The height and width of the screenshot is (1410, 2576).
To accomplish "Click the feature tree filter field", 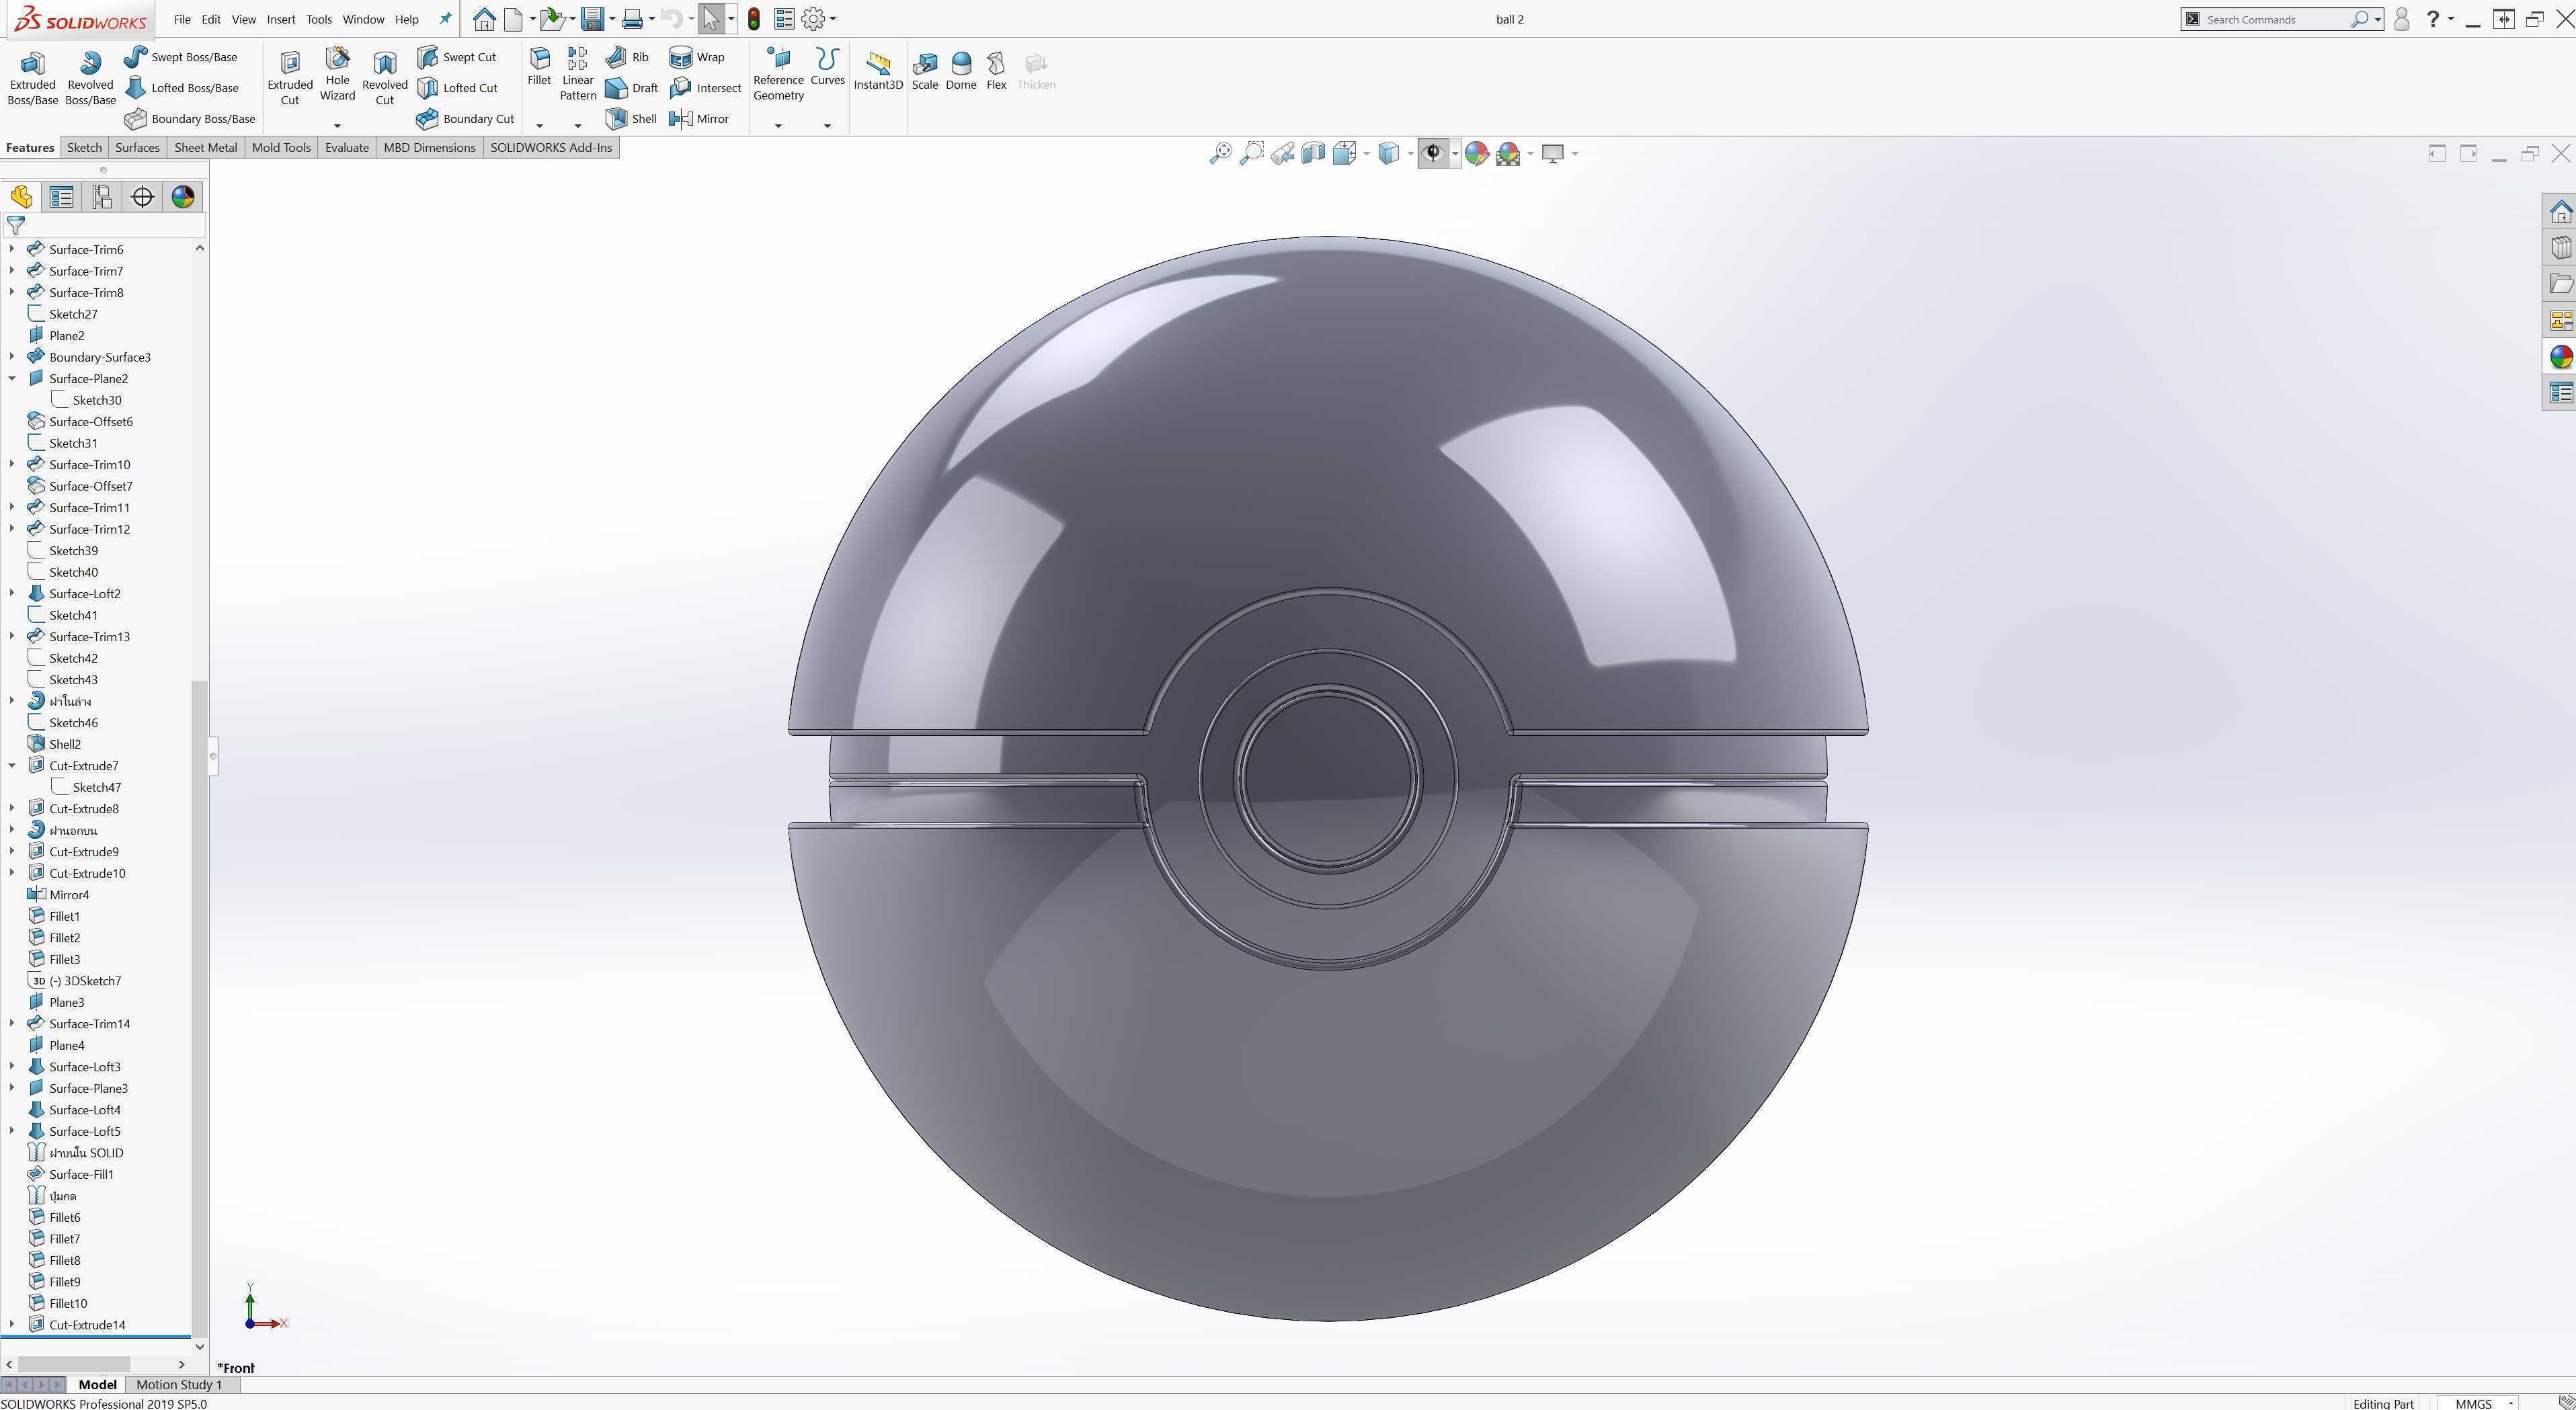I will 103,226.
